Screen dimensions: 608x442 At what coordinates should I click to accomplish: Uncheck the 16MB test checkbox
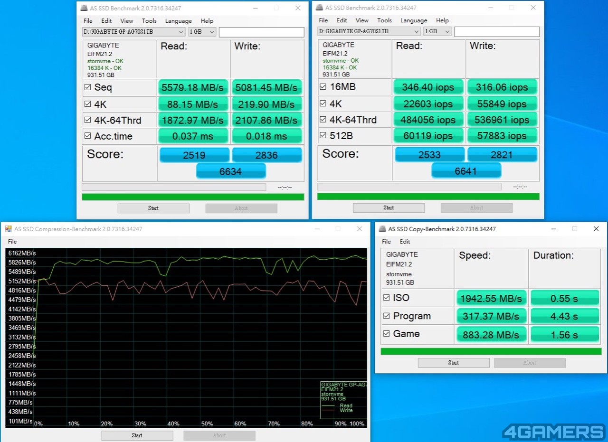tap(323, 87)
